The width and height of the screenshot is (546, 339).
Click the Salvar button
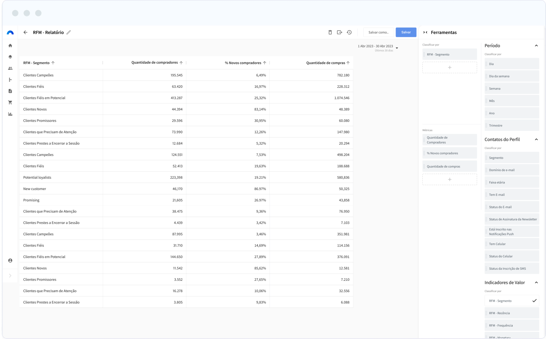406,32
